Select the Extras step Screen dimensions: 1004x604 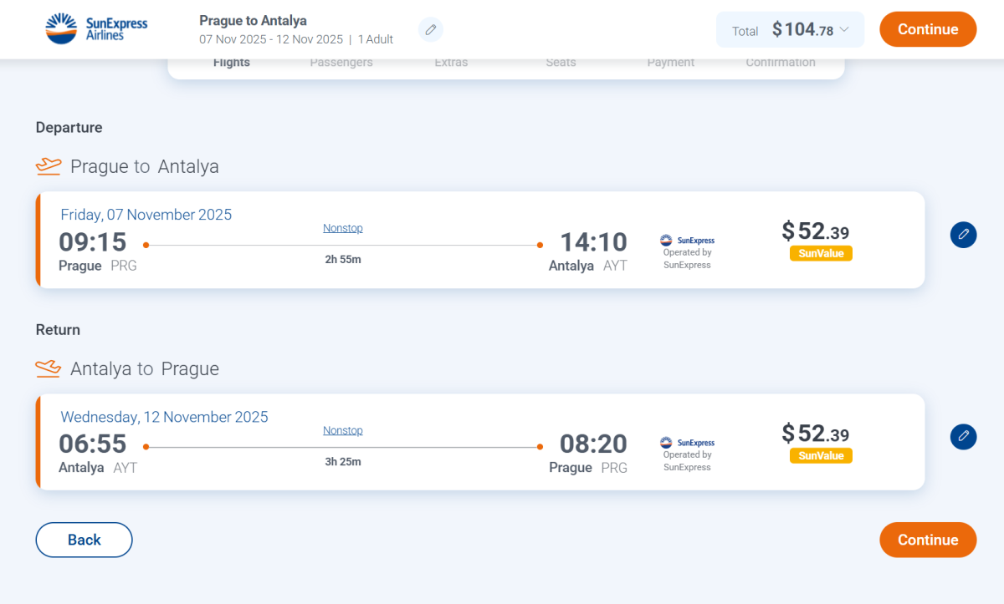click(451, 63)
